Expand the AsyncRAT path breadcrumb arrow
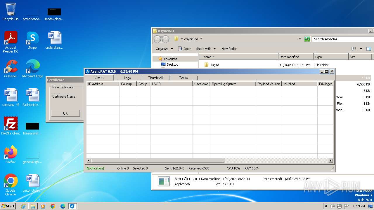 [201, 39]
